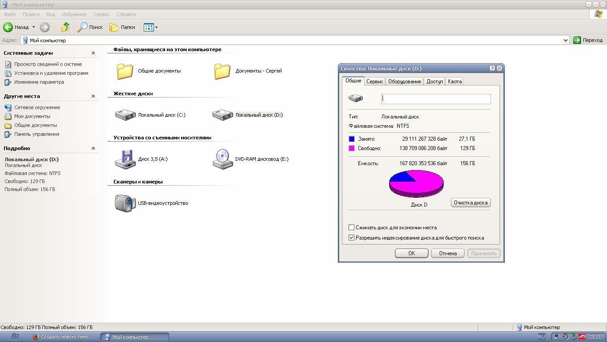This screenshot has height=342, width=607.
Task: Click the Просмотр сведений о системе icon
Action: 8,64
